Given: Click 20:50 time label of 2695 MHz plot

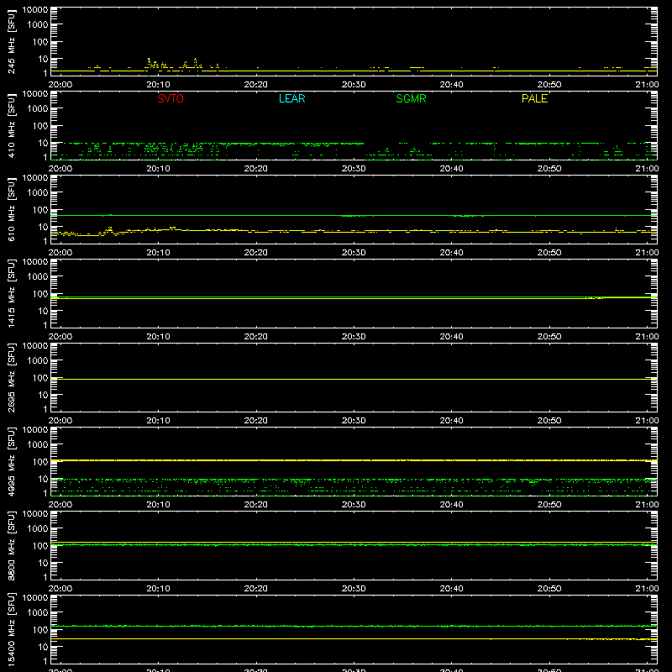Looking at the screenshot, I should [549, 421].
